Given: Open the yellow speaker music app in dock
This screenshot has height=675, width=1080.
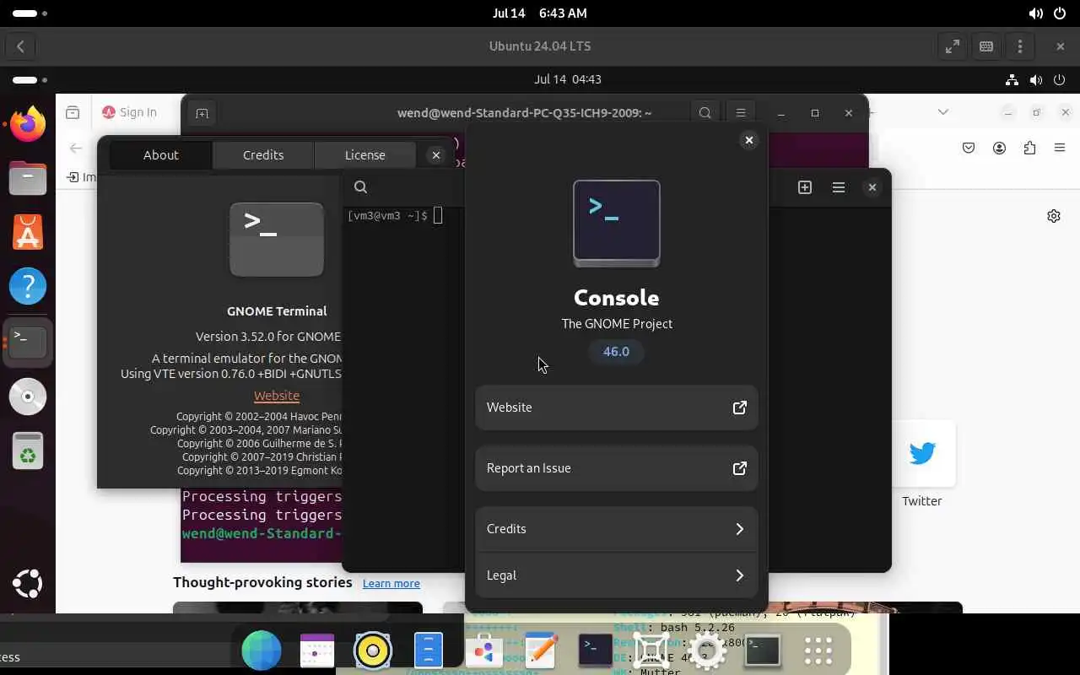Looking at the screenshot, I should pos(373,651).
